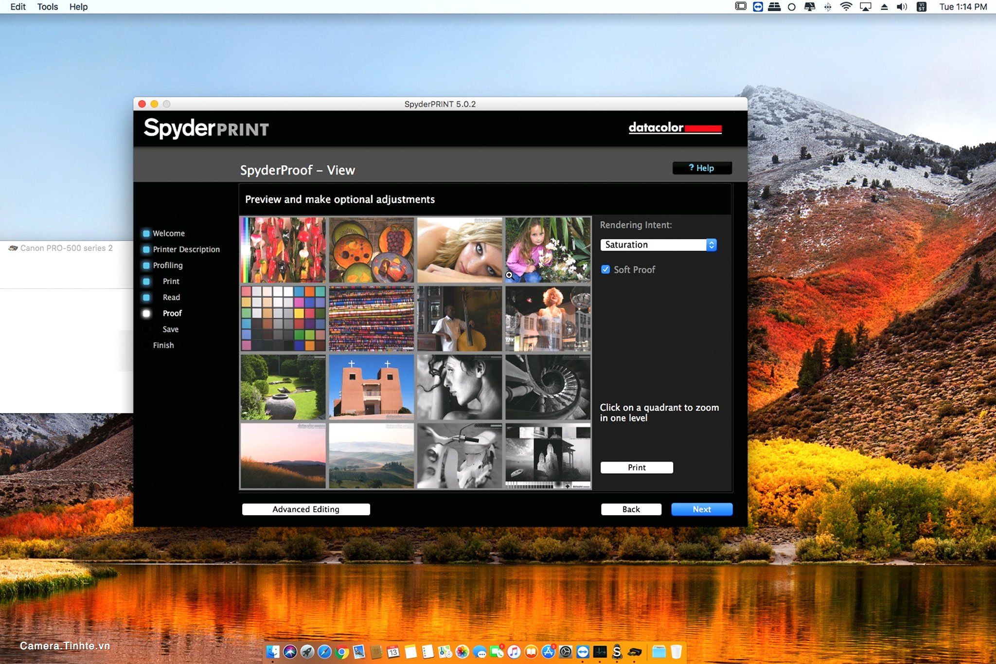996x664 pixels.
Task: Open Messages app in the dock
Action: click(x=480, y=651)
